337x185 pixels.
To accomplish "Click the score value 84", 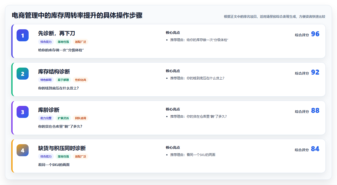I will pyautogui.click(x=315, y=149).
